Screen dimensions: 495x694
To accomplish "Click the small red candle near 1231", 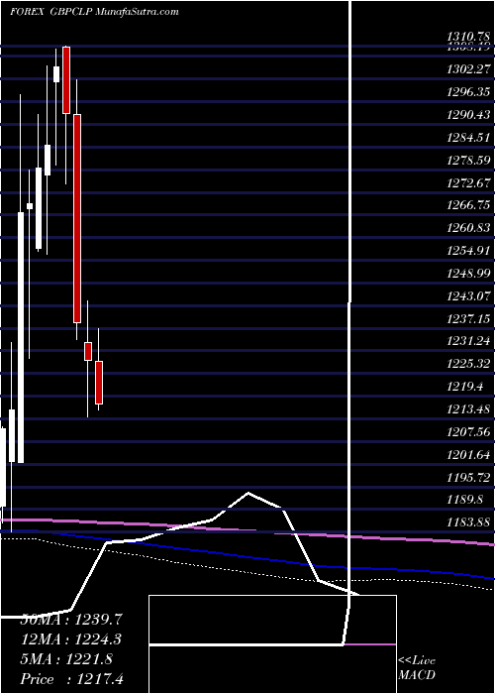I will (x=88, y=351).
